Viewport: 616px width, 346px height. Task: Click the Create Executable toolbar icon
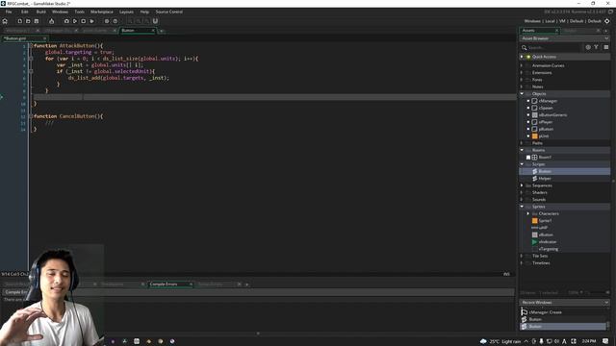point(51,21)
